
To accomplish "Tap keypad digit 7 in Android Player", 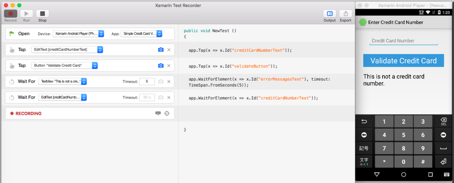I will [x=384, y=149].
